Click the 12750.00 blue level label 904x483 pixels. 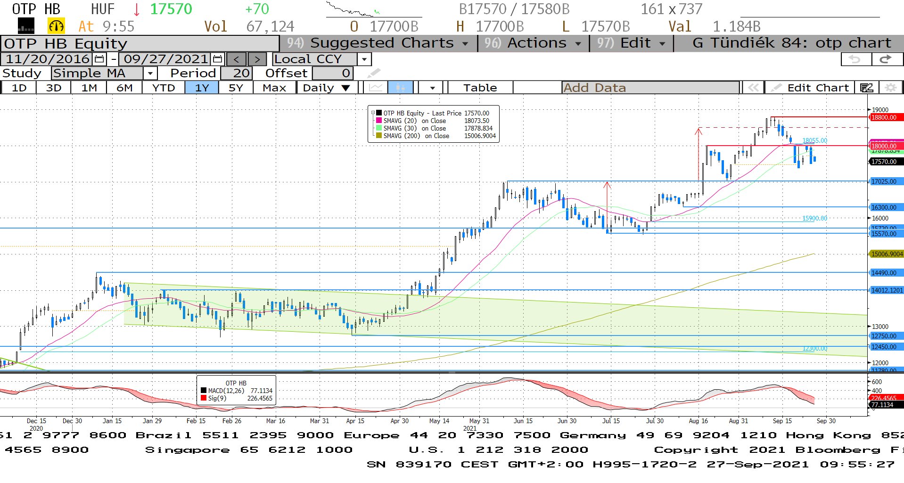pyautogui.click(x=886, y=336)
